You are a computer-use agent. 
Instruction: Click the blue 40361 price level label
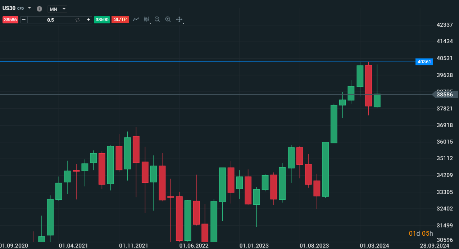coord(424,62)
